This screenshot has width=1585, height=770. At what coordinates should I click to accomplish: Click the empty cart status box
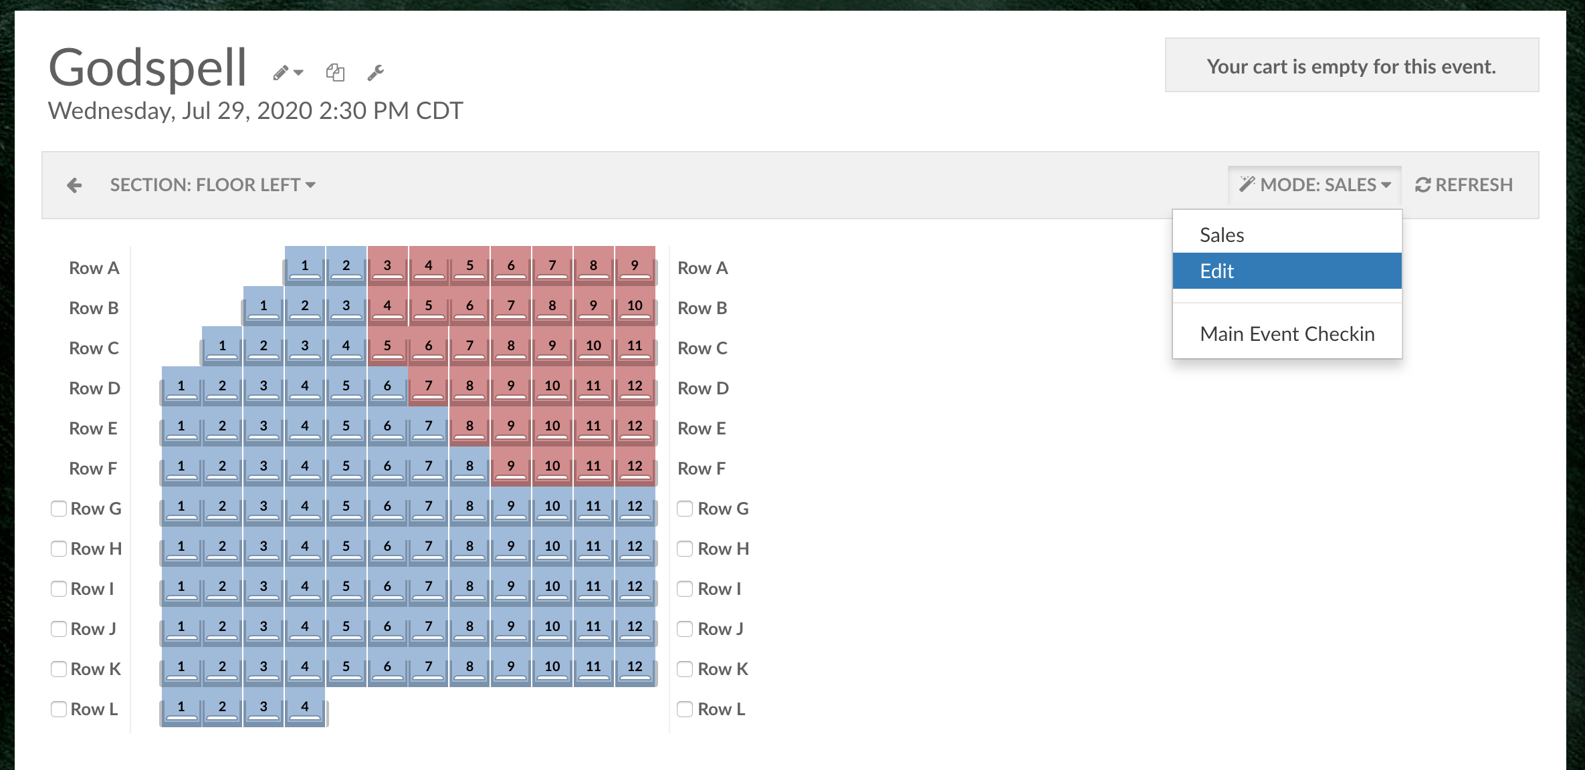(x=1352, y=65)
